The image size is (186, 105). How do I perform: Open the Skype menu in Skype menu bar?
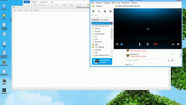pos(93,3)
